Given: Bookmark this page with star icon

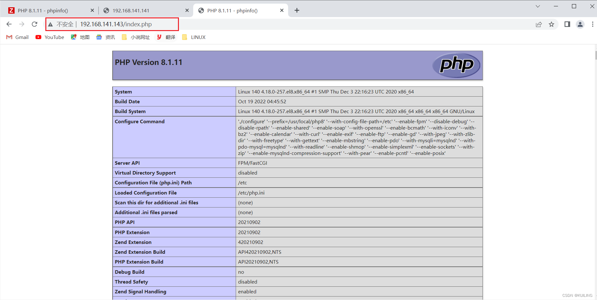Looking at the screenshot, I should 551,24.
